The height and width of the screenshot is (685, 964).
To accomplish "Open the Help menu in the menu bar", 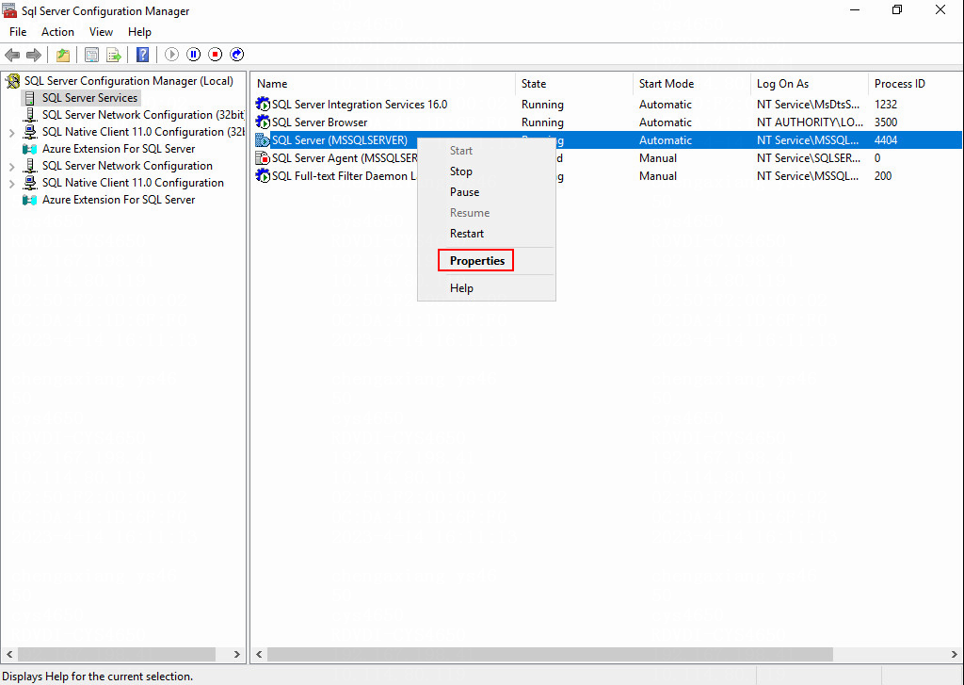I will (139, 32).
